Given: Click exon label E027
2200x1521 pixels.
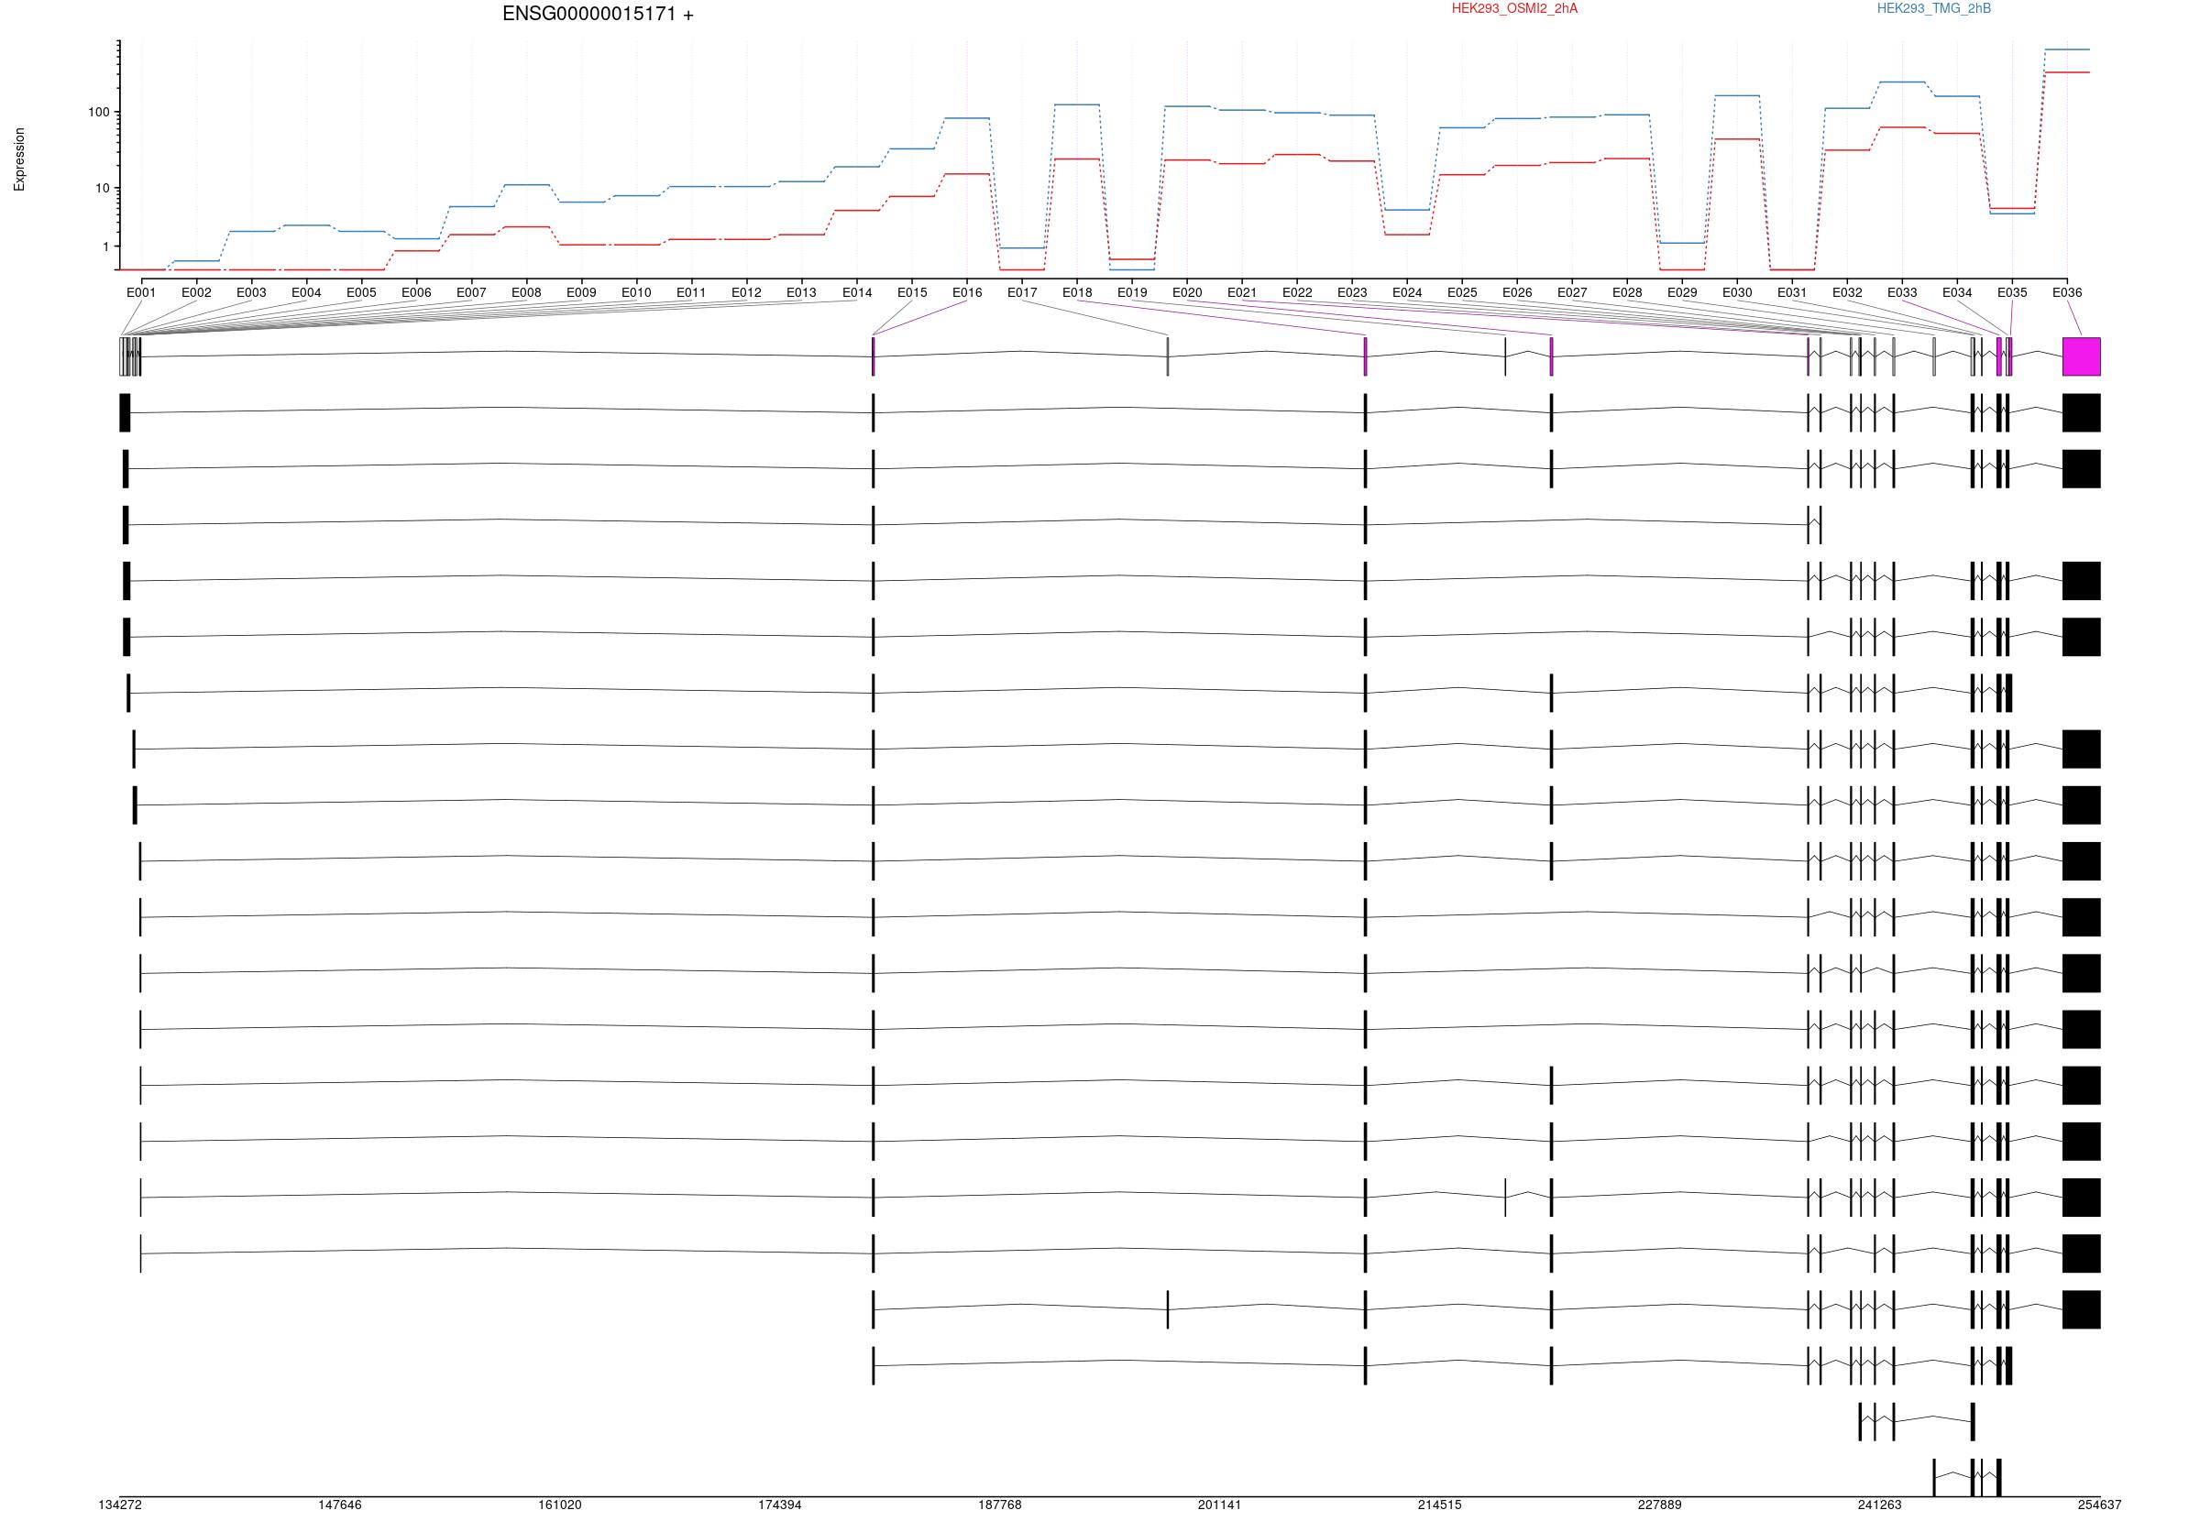Looking at the screenshot, I should coord(1573,292).
